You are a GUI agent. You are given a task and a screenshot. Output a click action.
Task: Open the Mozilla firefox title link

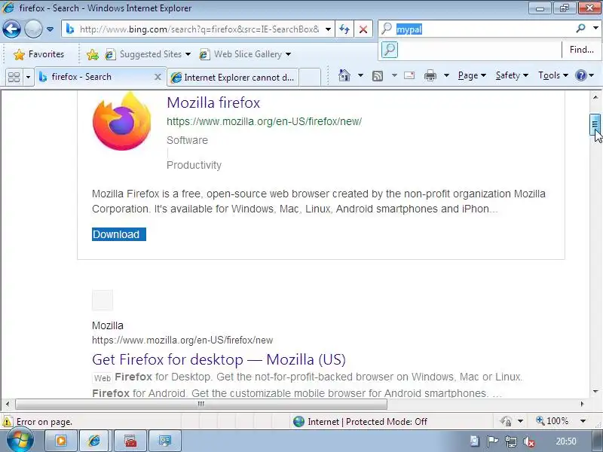[213, 102]
